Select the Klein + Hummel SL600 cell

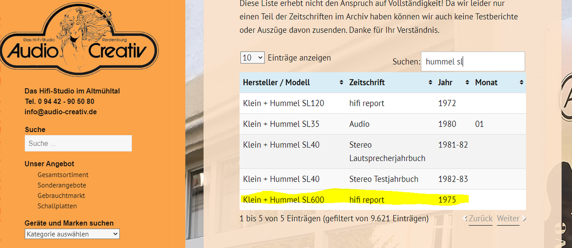(293, 199)
